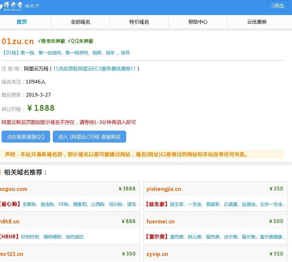Click follower count 10946人
This screenshot has height=262, width=292.
click(x=36, y=82)
